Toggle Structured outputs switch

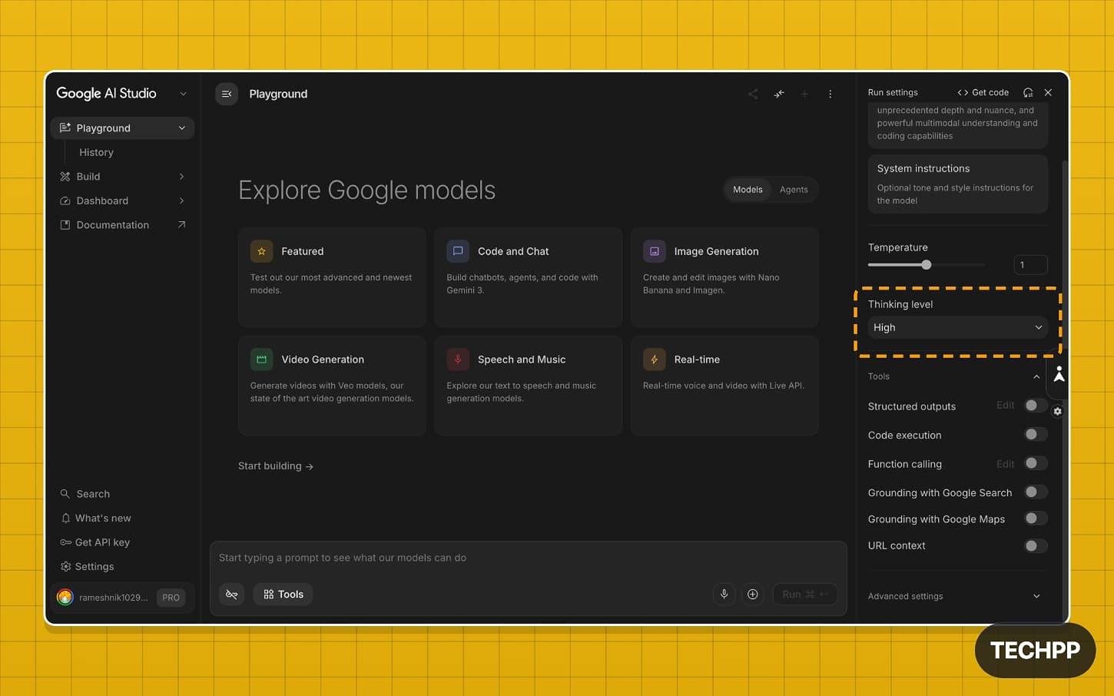pos(1036,406)
